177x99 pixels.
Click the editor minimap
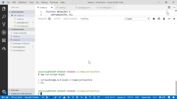(x=168, y=13)
